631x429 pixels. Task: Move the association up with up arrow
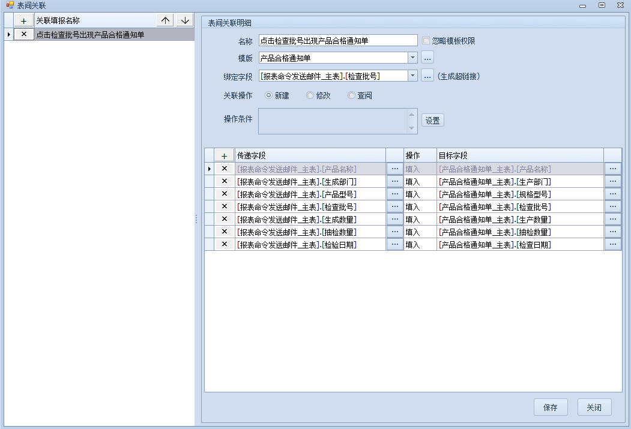[x=166, y=20]
